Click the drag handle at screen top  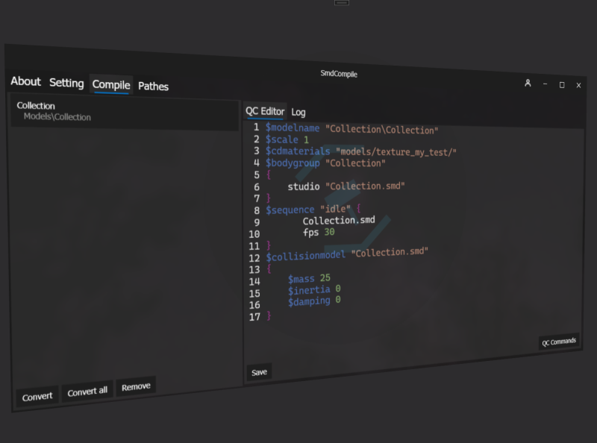pos(342,2)
